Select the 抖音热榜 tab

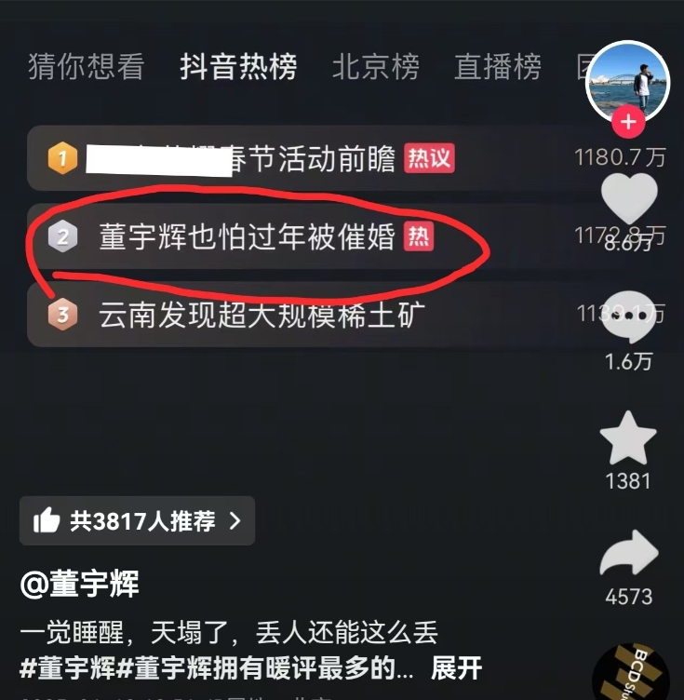[239, 66]
